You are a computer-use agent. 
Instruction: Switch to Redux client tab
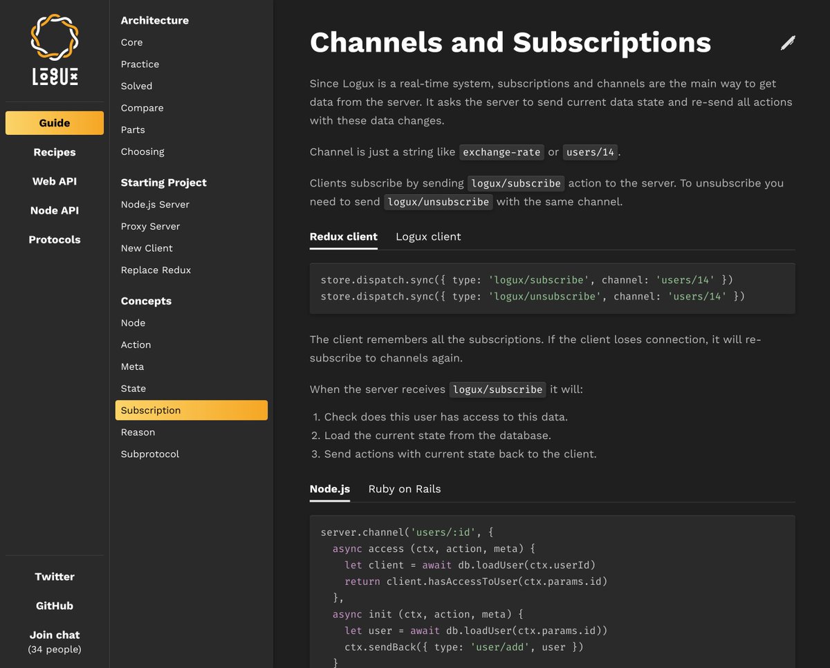click(x=344, y=236)
